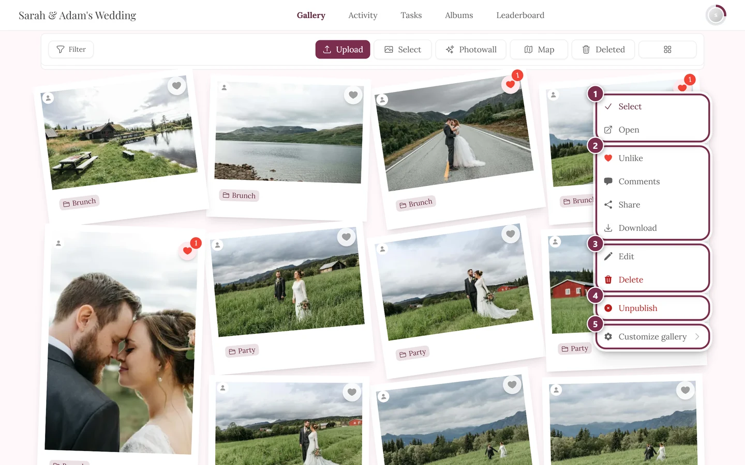Click Delete in the context menu
This screenshot has height=465, width=745.
pos(652,280)
